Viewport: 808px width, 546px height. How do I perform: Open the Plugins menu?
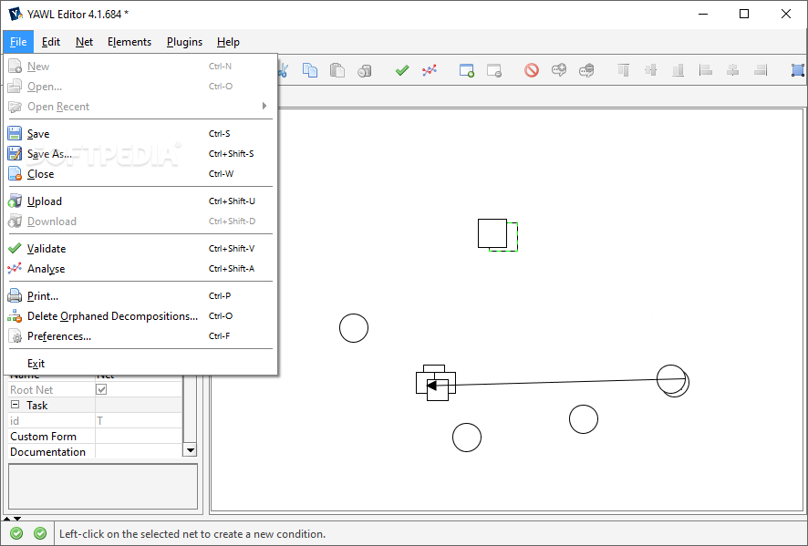pos(184,42)
